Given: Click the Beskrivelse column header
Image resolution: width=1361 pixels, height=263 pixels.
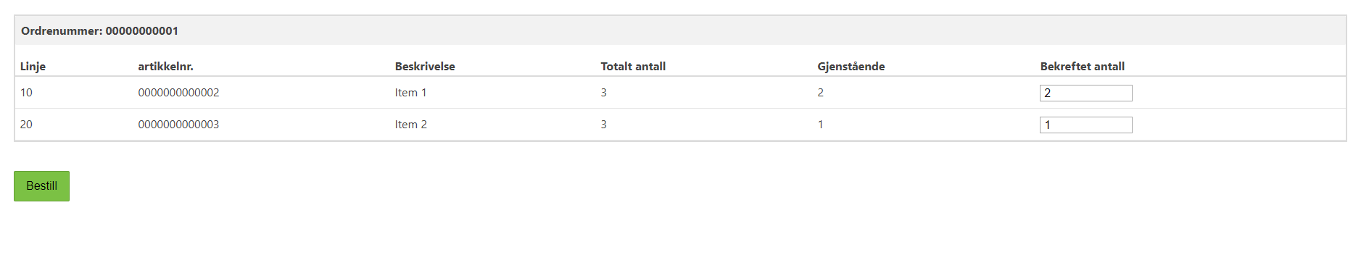Looking at the screenshot, I should [425, 66].
